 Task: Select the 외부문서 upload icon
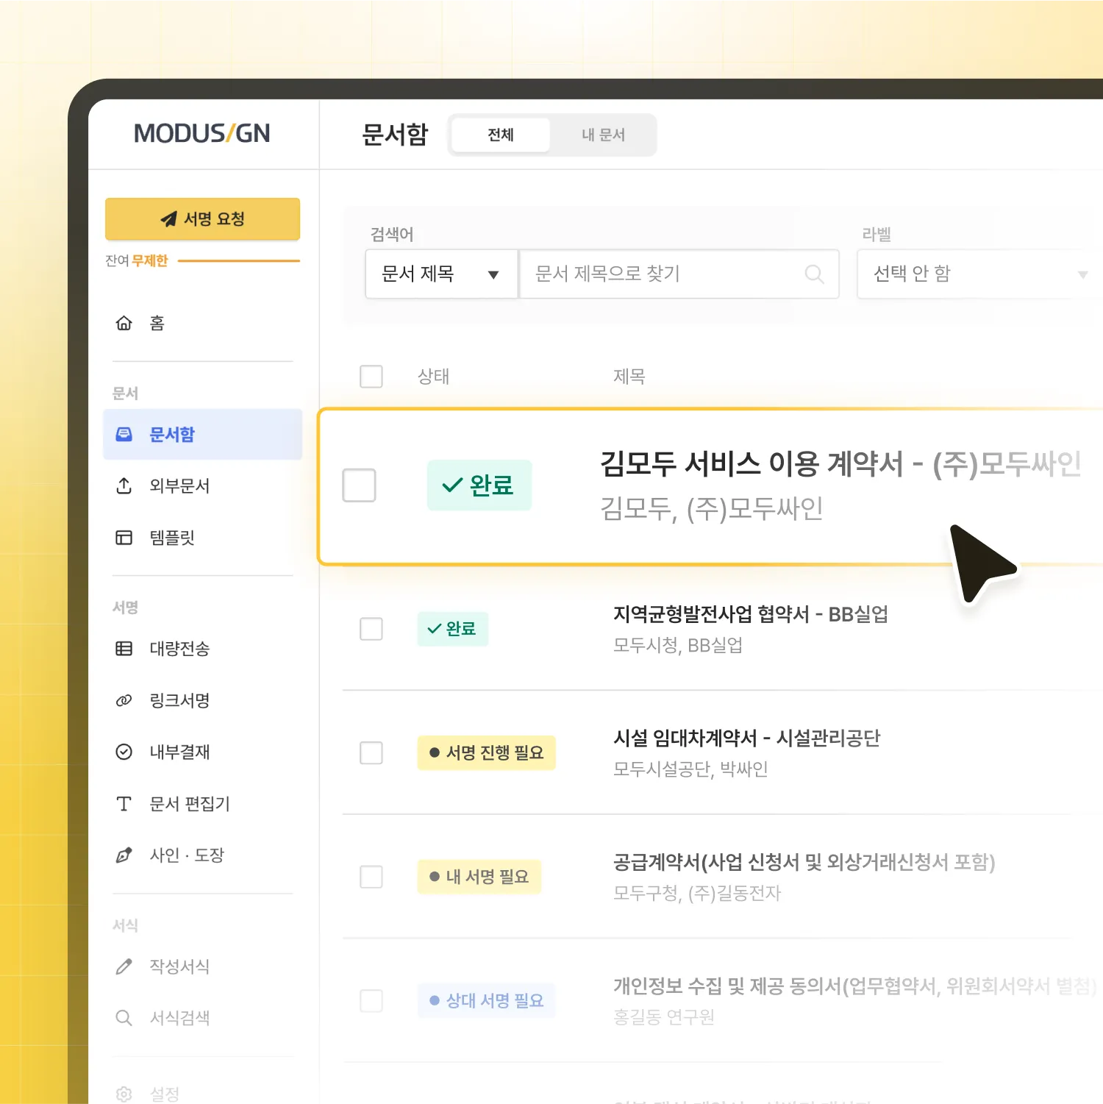pyautogui.click(x=124, y=486)
